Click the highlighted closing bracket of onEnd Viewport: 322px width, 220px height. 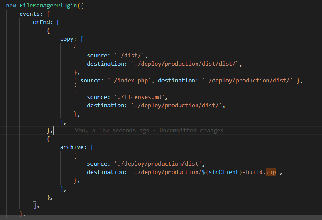tap(35, 205)
